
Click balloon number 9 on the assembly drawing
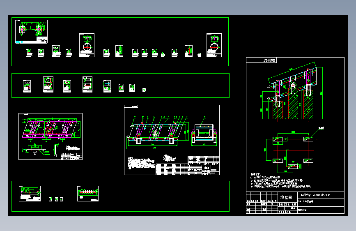click(x=135, y=117)
